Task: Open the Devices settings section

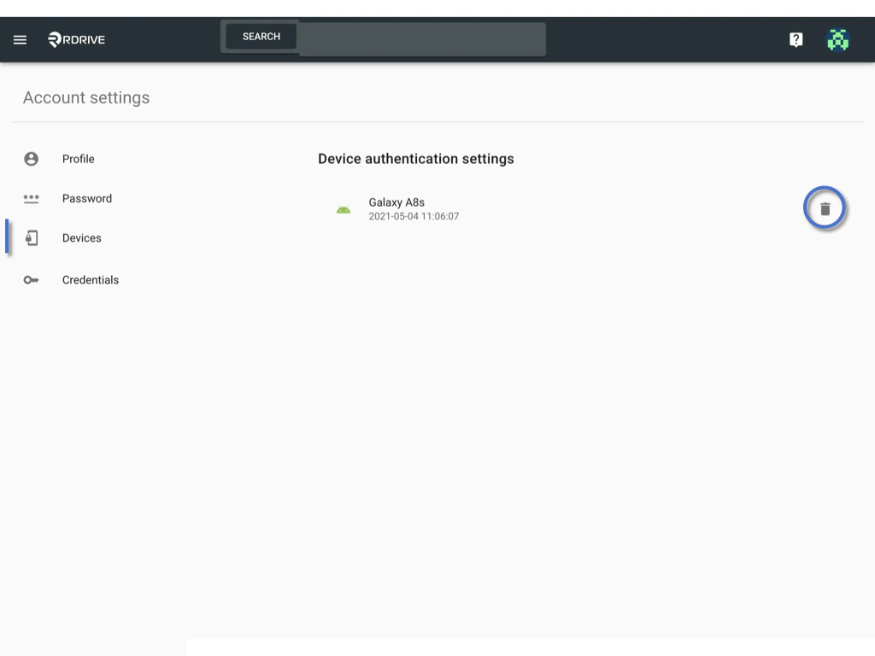Action: tap(81, 238)
